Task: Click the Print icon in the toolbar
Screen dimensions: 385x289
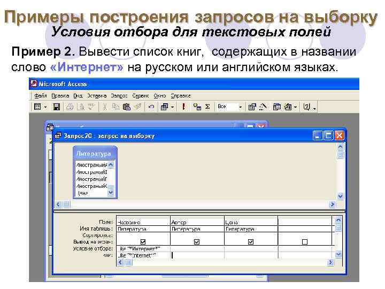Action: [x=70, y=107]
